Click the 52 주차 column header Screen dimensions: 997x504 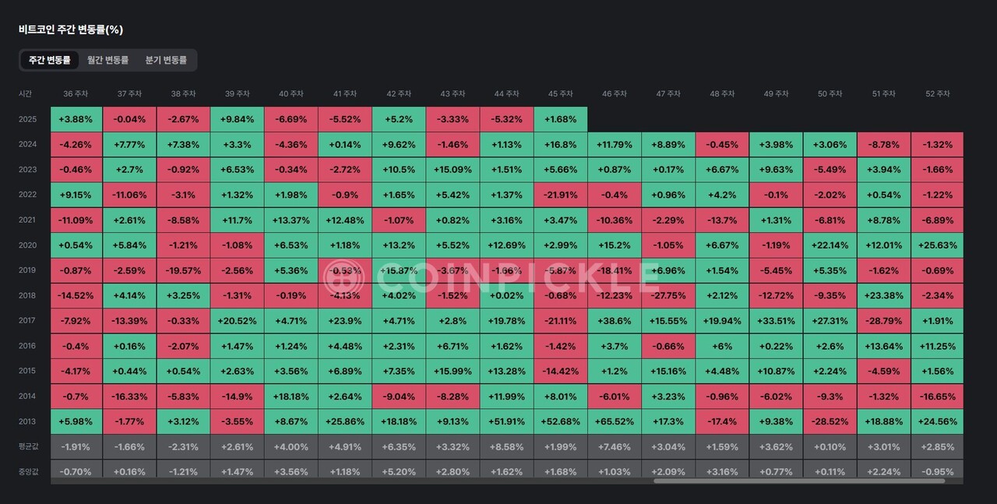click(x=937, y=94)
